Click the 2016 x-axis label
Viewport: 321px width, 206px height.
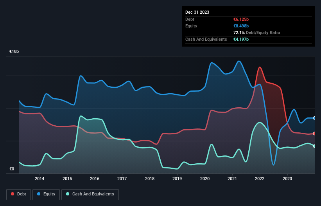95,179
